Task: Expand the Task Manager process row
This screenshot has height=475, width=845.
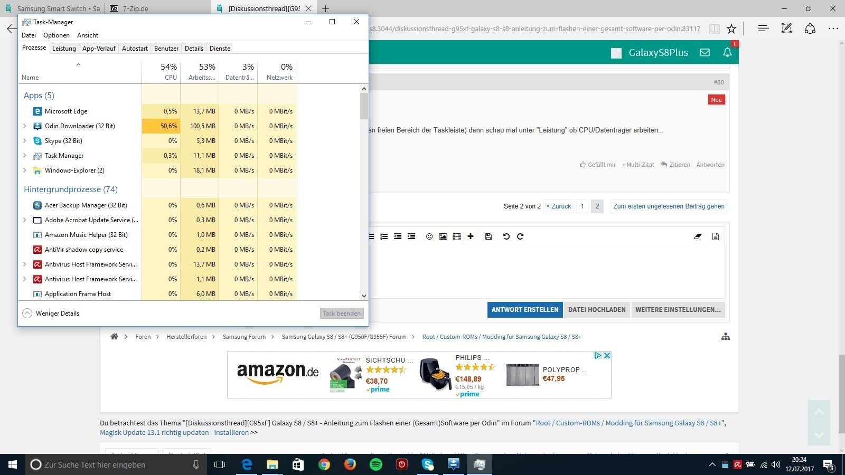Action: (24, 156)
